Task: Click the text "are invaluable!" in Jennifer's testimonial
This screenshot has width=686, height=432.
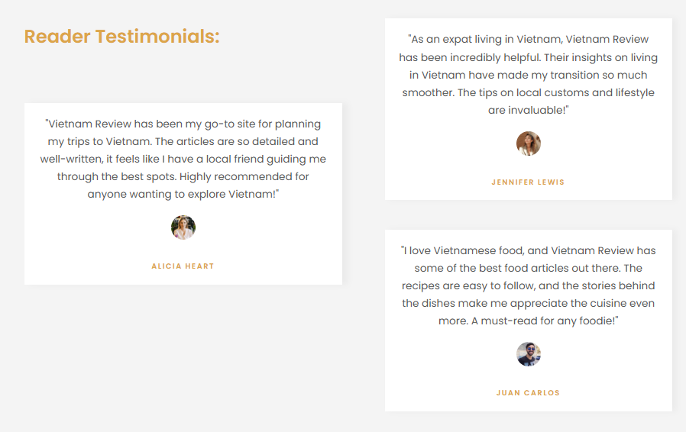Action: [x=529, y=110]
